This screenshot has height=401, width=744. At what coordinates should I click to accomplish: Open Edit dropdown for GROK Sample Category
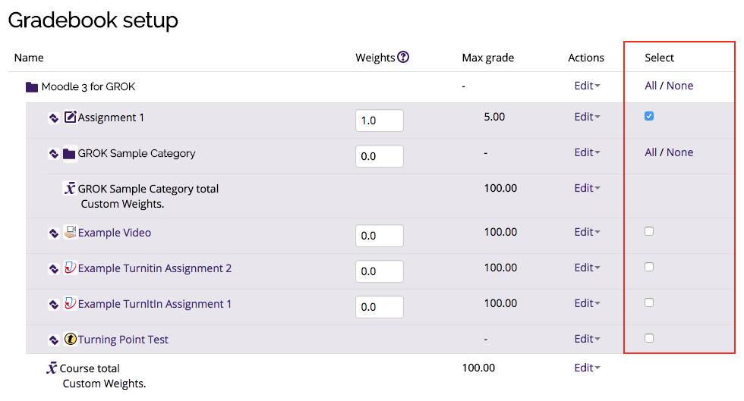(x=587, y=152)
